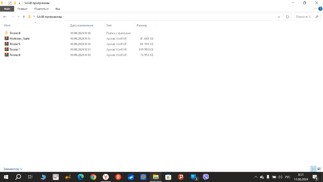Click the Trionic5 WinRAR icon
The width and height of the screenshot is (323, 182).
point(6,44)
